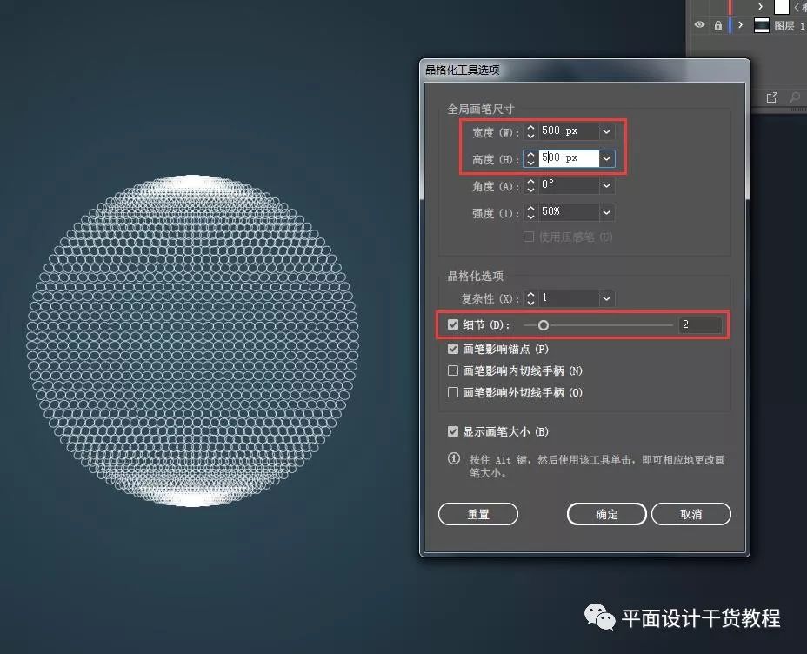Click the 宽度 (W) stepper arrows
This screenshot has width=807, height=654.
(530, 131)
